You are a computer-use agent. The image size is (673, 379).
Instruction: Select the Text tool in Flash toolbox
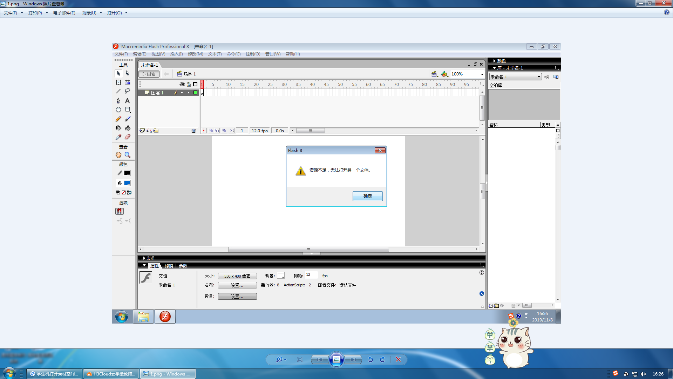pos(128,101)
